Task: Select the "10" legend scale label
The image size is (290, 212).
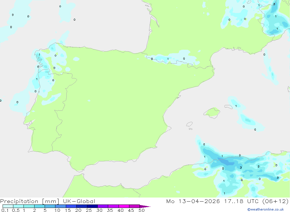Action: (x=57, y=210)
